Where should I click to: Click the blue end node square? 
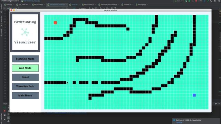[194, 95]
